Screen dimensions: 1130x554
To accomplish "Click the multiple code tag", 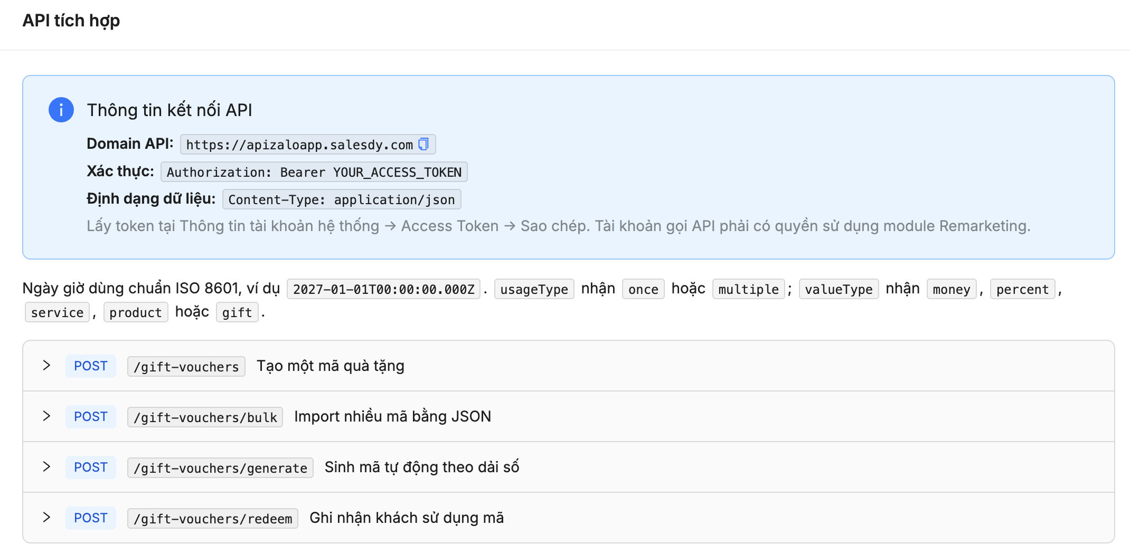I will [x=749, y=289].
